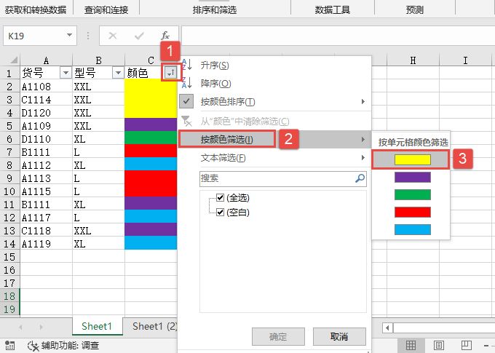Select cell containing A1108
Viewport: 495px width, 353px height.
46,87
